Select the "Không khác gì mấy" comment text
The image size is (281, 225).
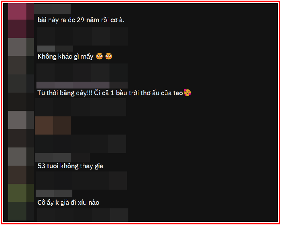[x=65, y=57]
